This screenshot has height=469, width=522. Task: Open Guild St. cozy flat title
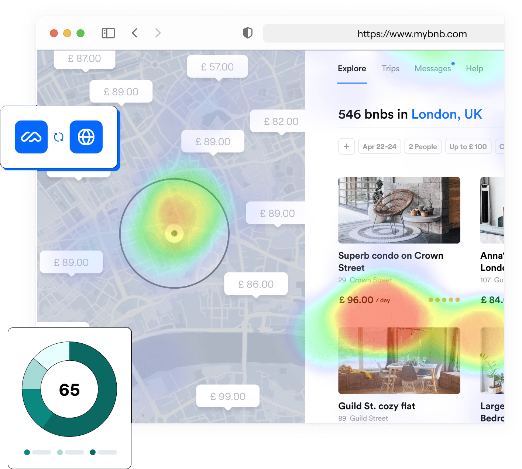pos(377,406)
